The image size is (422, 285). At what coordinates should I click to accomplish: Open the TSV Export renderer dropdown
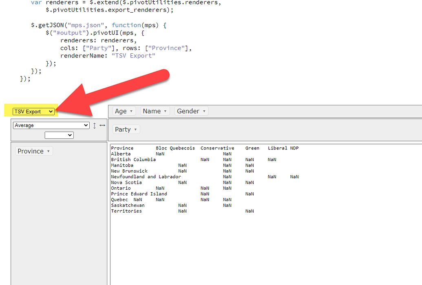pos(33,111)
